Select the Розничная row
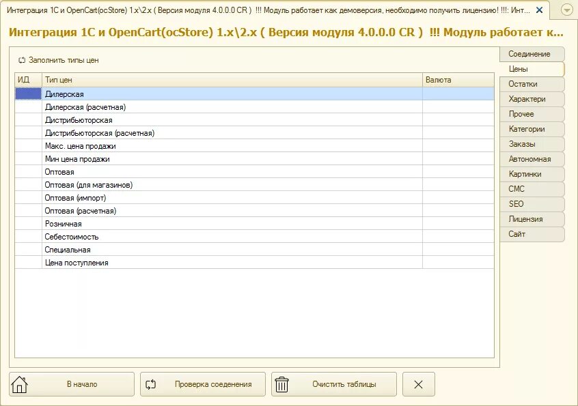 coord(254,224)
